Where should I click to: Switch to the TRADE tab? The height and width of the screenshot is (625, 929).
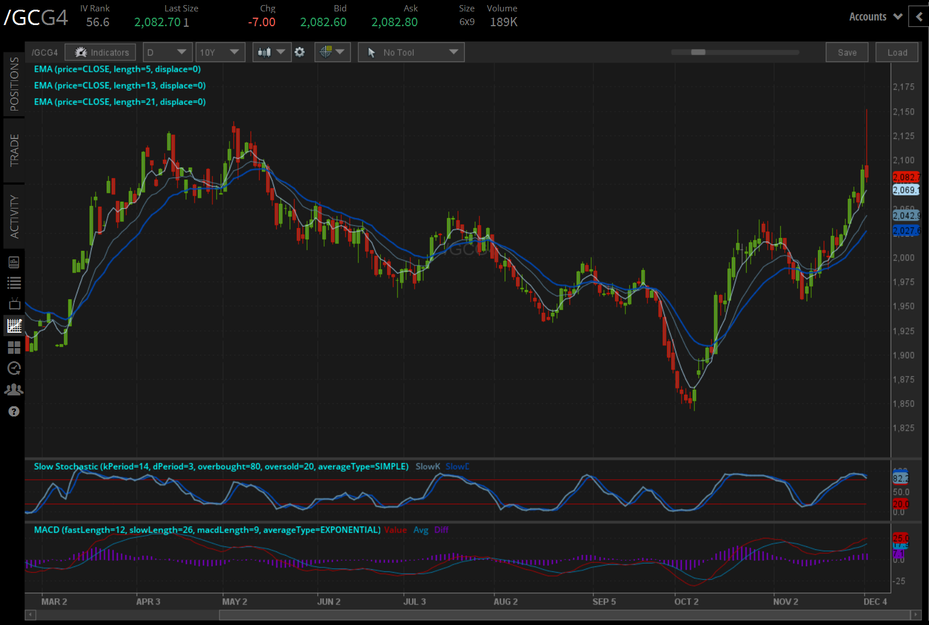[14, 150]
